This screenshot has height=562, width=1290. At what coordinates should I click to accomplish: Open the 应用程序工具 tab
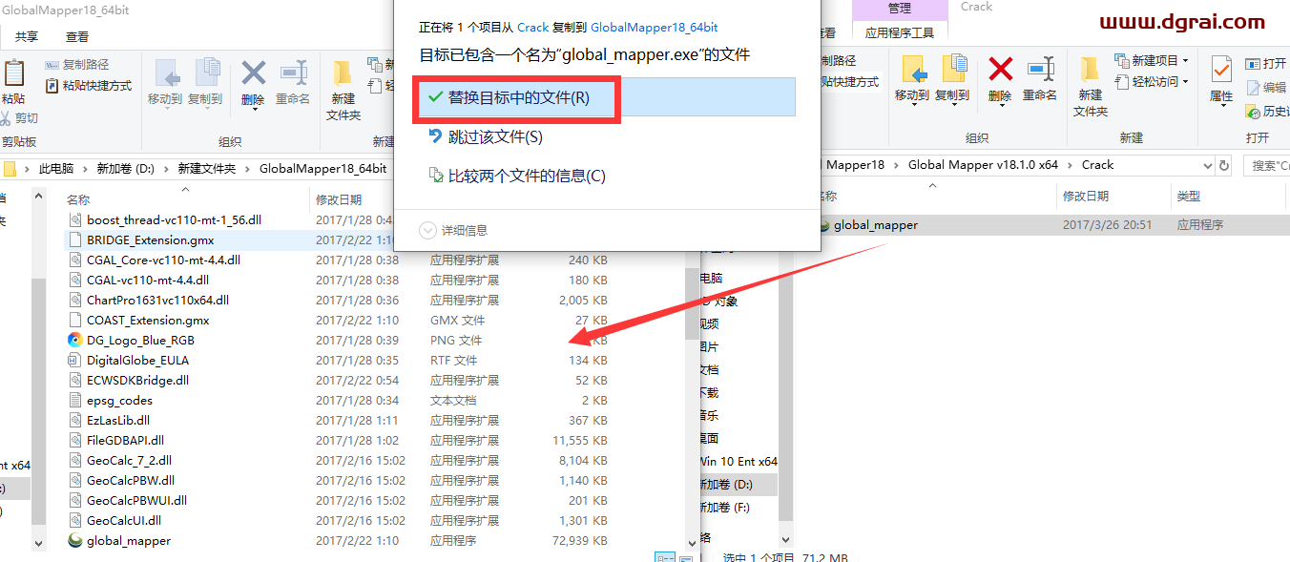click(x=900, y=32)
